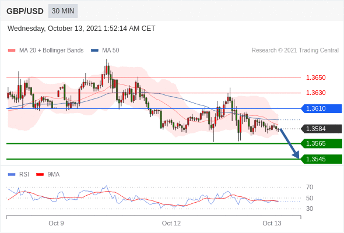344x233 pixels.
Task: Select the blue 1.3610 pivot price tag
Action: 321,108
